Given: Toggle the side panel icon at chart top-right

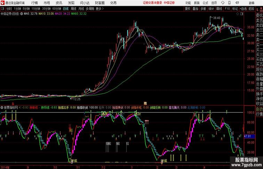Looking at the screenshot, I should click(242, 14).
